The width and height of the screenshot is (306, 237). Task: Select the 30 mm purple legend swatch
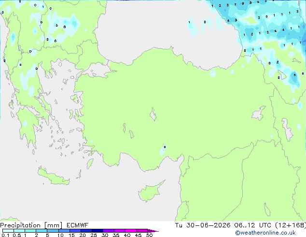pyautogui.click(x=109, y=231)
